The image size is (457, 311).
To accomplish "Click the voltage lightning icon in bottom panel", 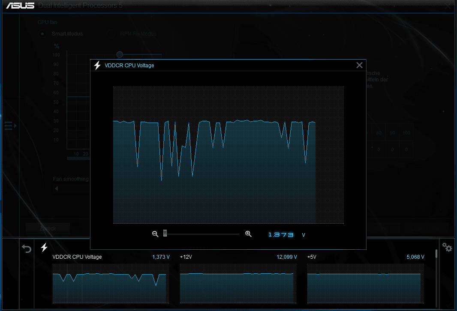I will coord(44,247).
